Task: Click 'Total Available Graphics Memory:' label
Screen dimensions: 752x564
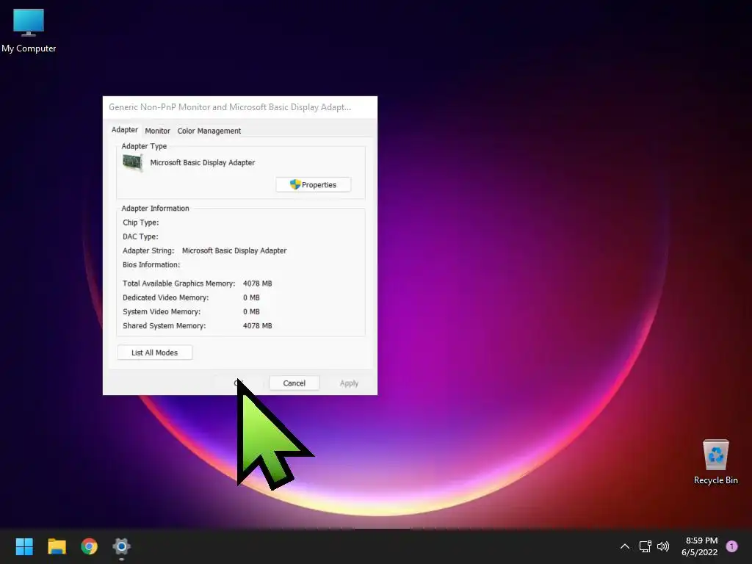Action: 179,283
